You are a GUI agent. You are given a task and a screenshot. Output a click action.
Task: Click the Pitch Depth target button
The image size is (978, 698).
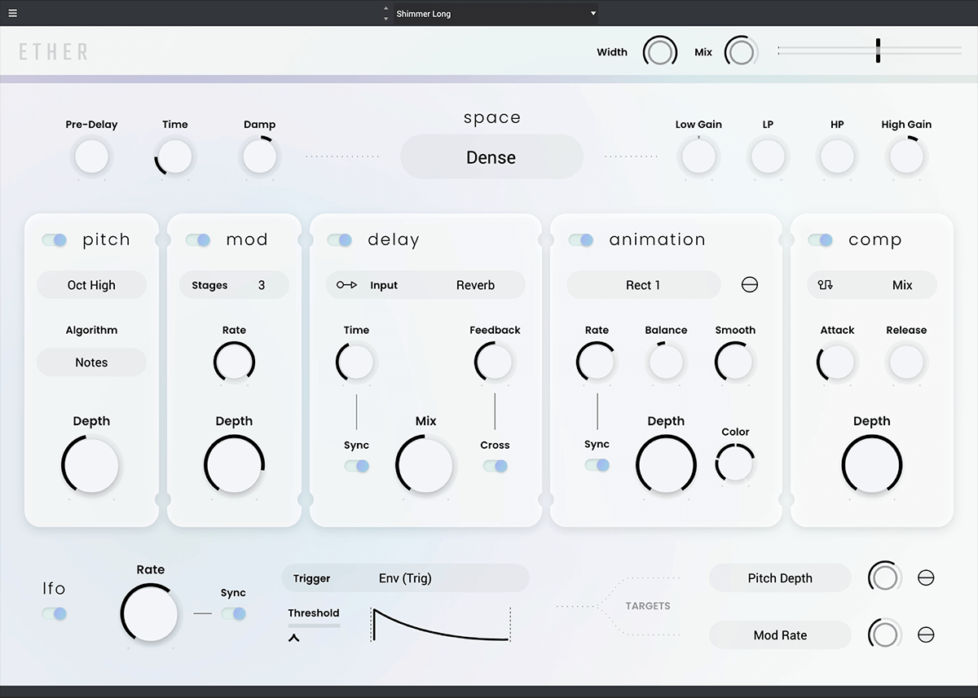[x=780, y=578]
